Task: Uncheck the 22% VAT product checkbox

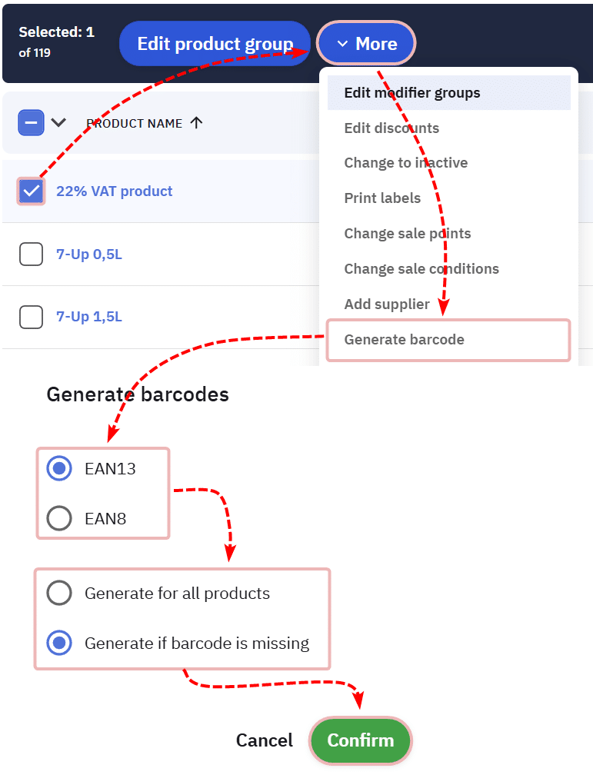Action: pos(32,191)
